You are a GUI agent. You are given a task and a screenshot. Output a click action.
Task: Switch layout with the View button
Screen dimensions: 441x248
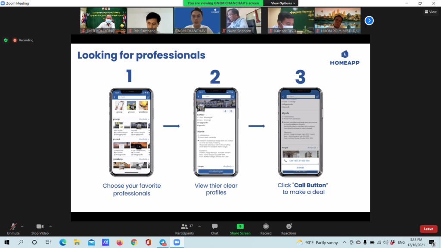430,12
